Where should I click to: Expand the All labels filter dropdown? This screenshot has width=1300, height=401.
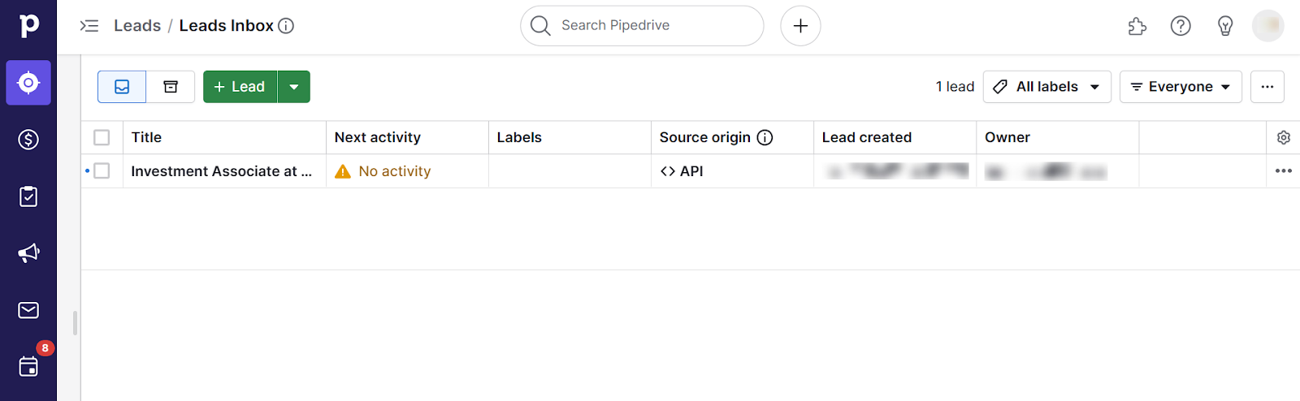[x=1046, y=87]
